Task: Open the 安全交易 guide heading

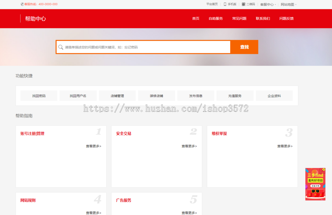Action: click(x=124, y=134)
